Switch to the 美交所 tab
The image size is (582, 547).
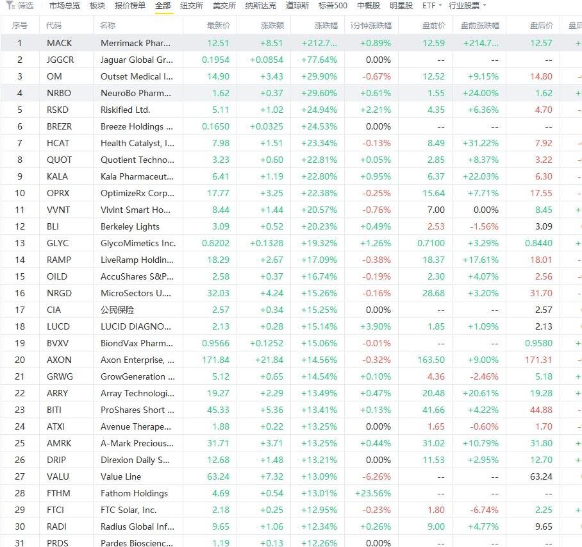(224, 6)
